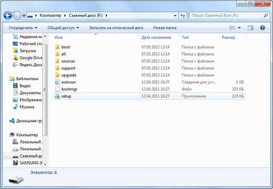Open the recent pages dropdown arrow
The image size is (273, 189).
click(x=24, y=16)
